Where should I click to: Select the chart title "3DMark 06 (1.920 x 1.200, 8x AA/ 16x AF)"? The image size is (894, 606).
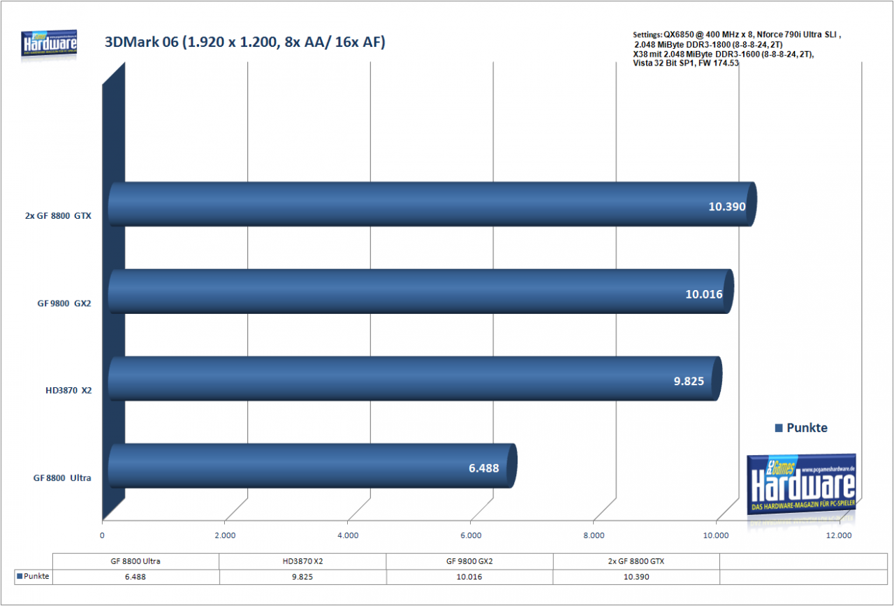coord(244,43)
